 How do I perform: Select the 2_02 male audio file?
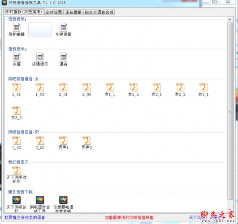click(40, 143)
